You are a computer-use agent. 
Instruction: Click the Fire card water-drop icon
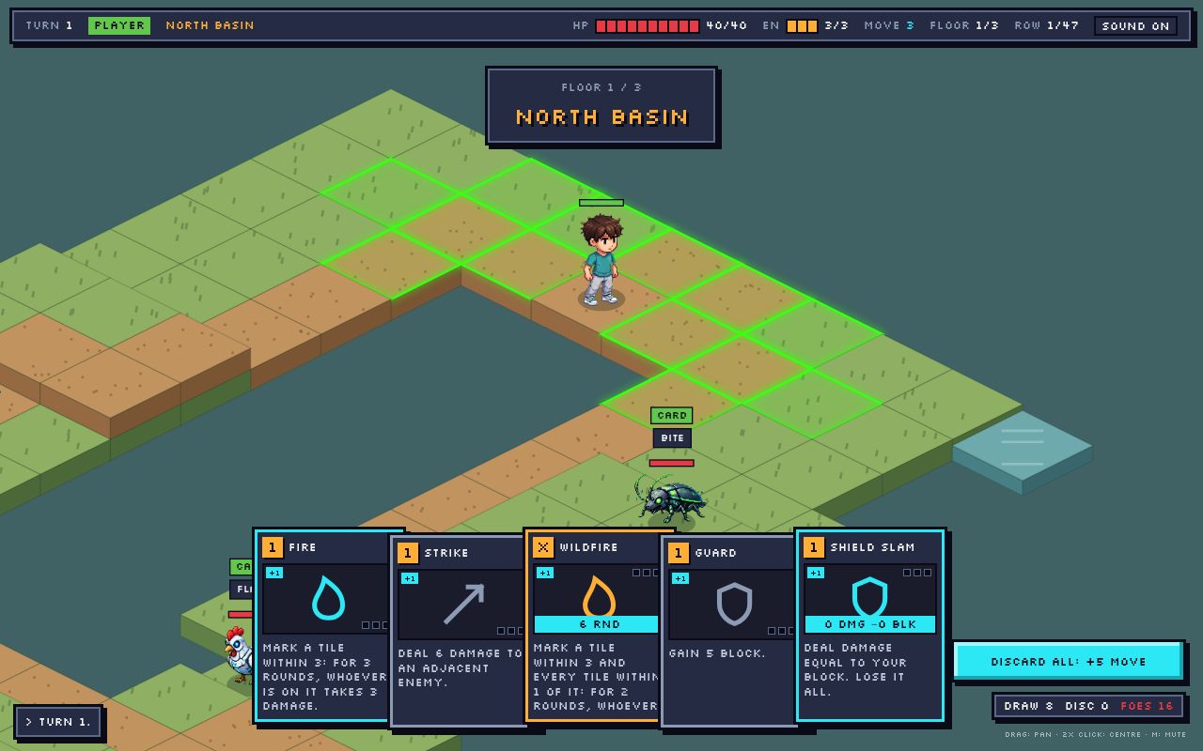[x=328, y=597]
